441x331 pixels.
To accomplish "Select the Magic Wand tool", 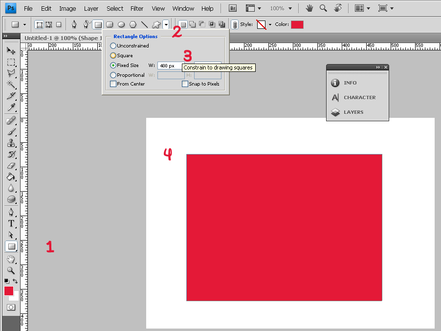I will pos(11,85).
